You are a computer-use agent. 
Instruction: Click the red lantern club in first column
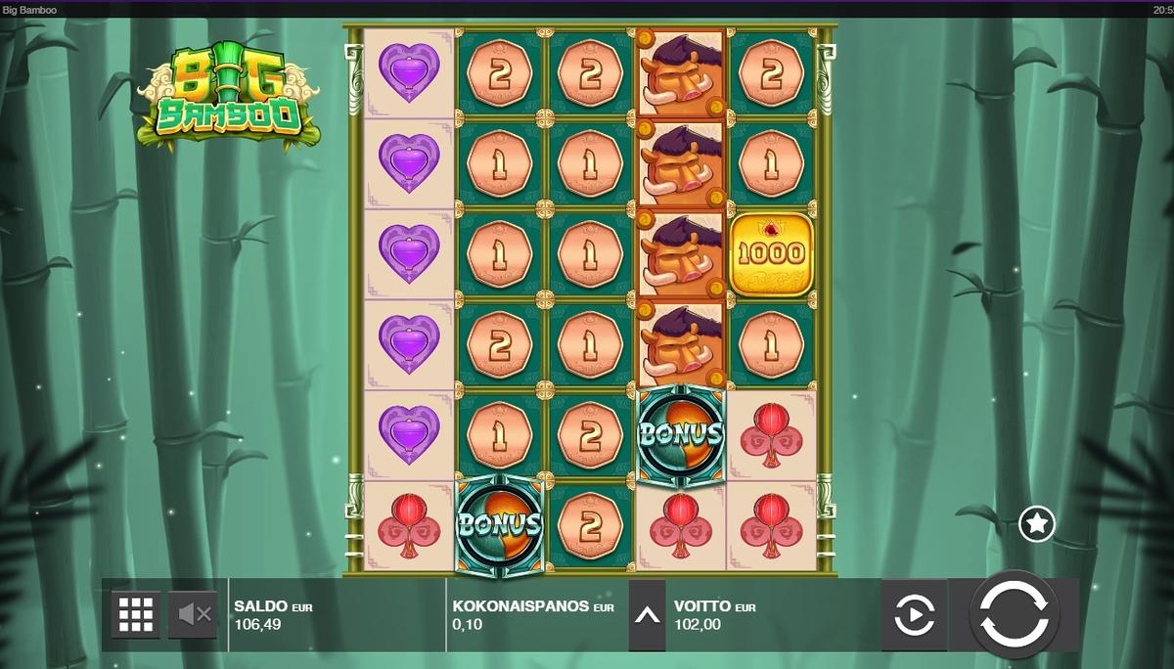click(x=408, y=525)
